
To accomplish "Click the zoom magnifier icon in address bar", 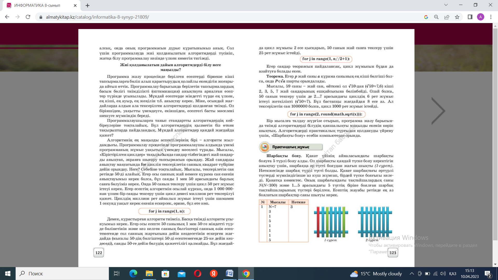I will point(436,17).
